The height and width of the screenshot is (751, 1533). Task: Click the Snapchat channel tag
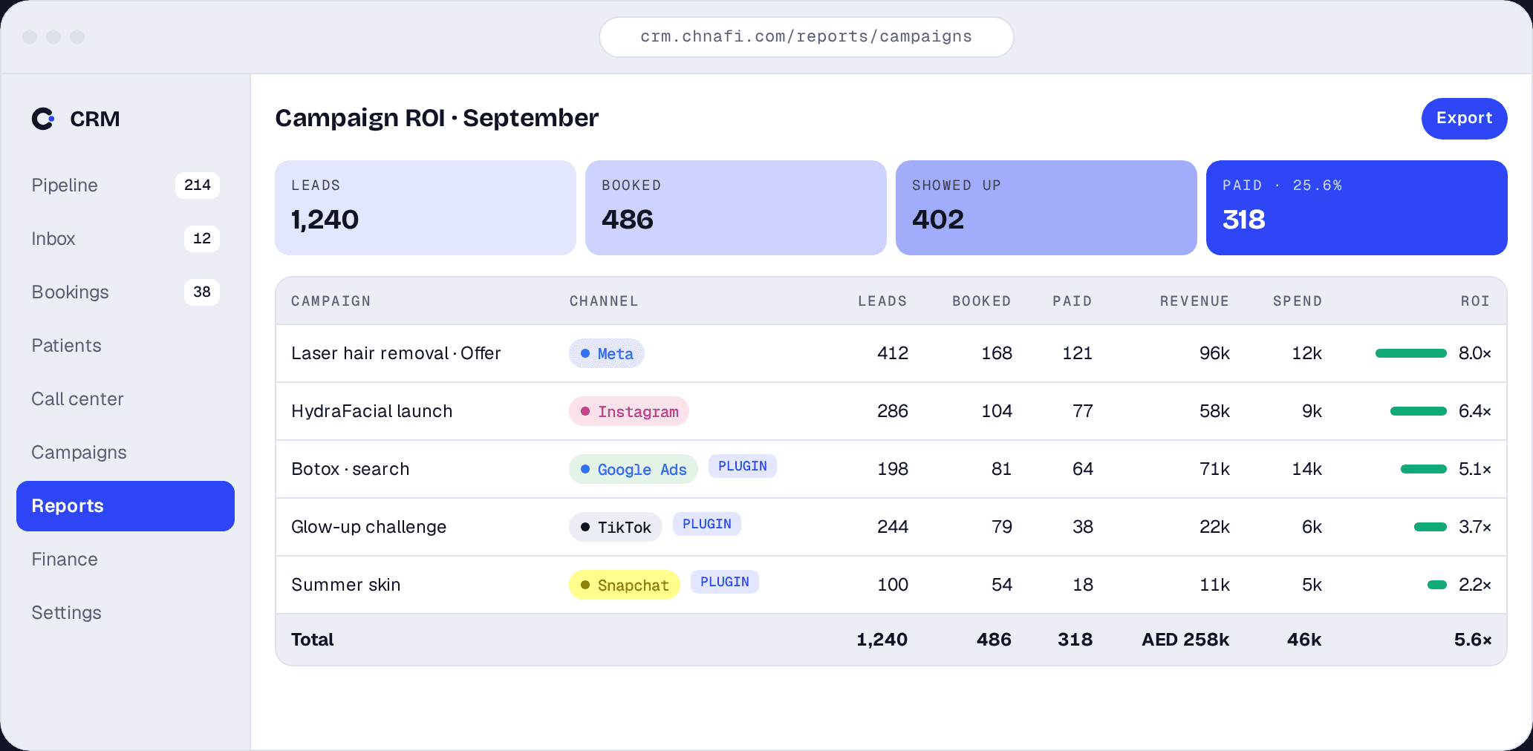tap(625, 585)
